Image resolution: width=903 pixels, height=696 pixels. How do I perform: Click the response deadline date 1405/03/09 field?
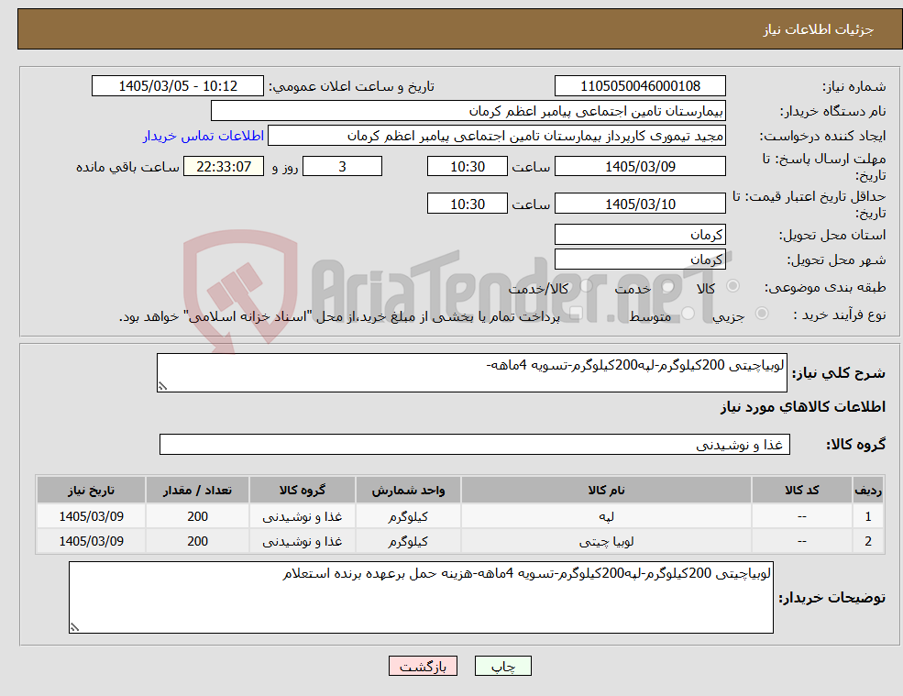[x=640, y=167]
